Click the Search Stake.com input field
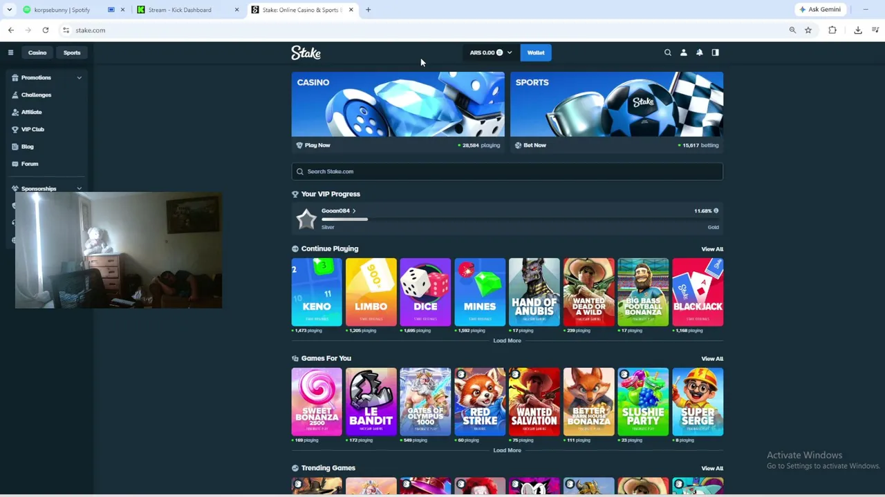The image size is (885, 497). [507, 171]
